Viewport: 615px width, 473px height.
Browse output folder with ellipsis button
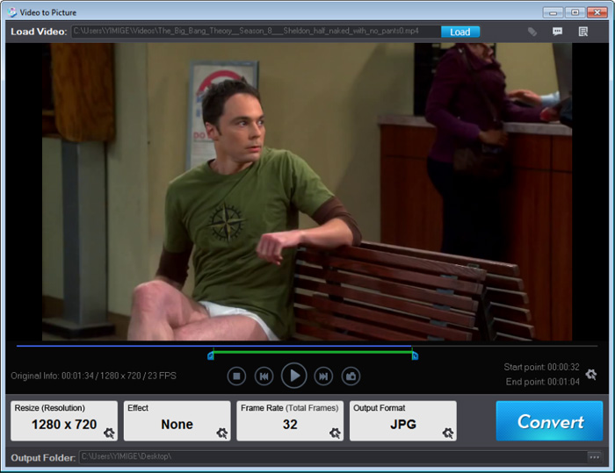tap(594, 457)
